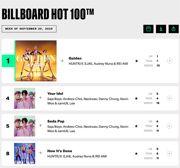
Task: Expand the Soda Pop row with plus button
Action: point(169,126)
